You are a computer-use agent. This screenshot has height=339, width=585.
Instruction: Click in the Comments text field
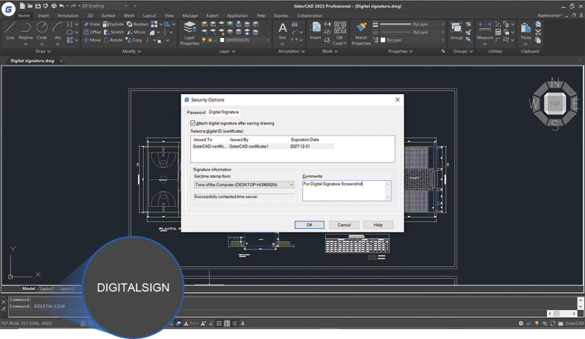[346, 191]
